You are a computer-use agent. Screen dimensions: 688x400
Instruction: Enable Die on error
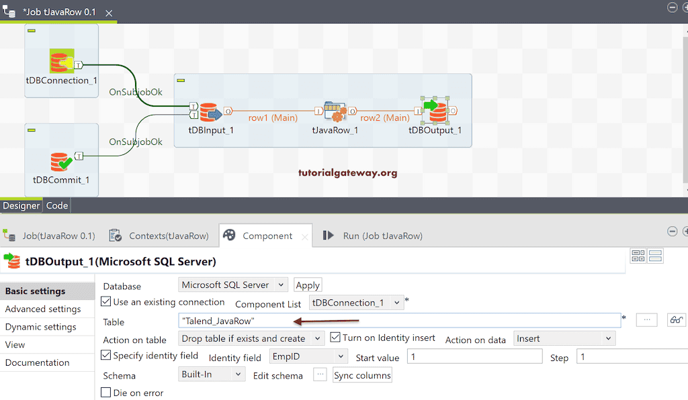click(105, 392)
